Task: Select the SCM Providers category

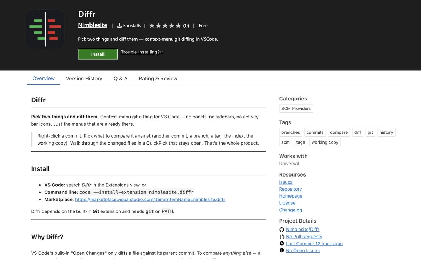Action: pos(296,108)
